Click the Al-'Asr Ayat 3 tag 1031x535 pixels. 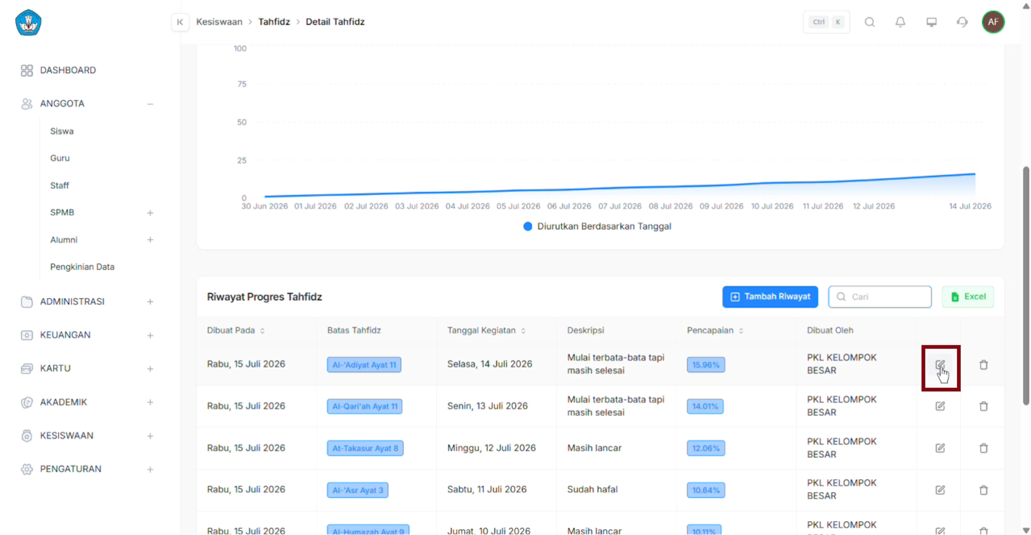(x=357, y=490)
